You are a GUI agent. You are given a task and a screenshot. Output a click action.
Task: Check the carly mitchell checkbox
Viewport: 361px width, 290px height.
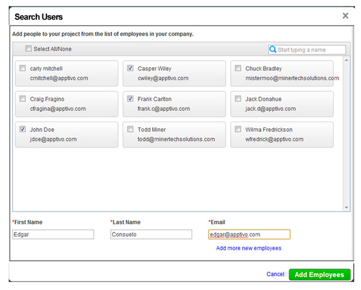(23, 68)
